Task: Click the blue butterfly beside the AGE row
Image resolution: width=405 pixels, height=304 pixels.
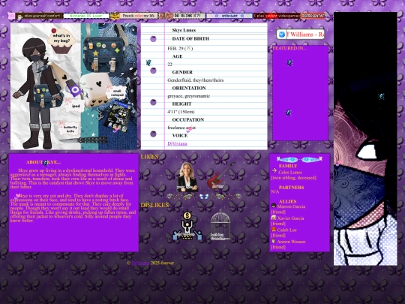Action: point(148,62)
